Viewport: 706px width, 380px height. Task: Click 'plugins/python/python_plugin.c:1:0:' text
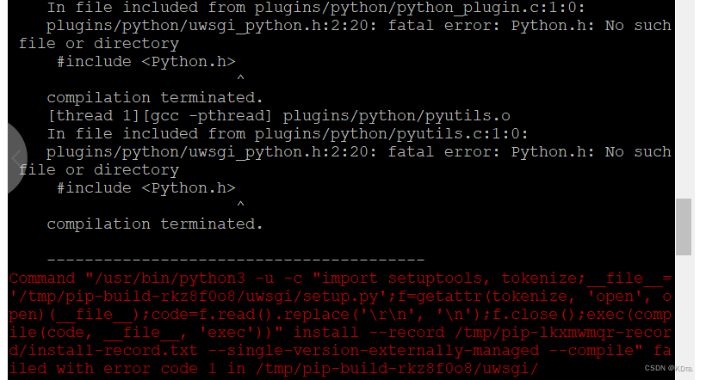419,8
